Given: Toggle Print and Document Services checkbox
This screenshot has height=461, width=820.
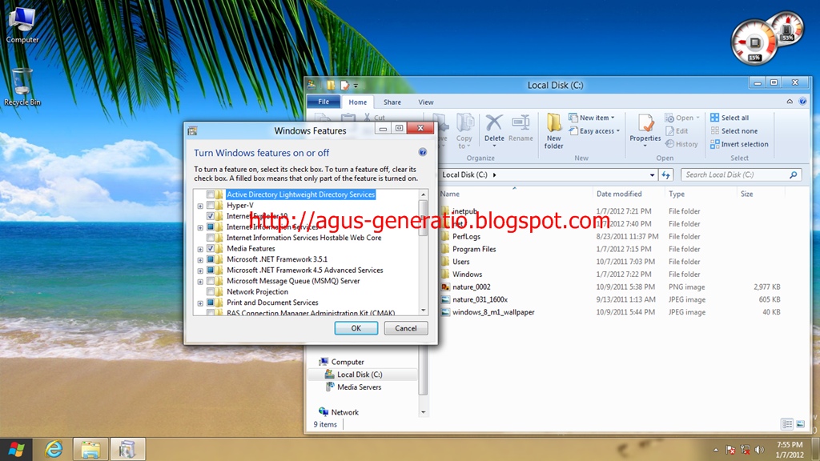Looking at the screenshot, I should point(211,303).
